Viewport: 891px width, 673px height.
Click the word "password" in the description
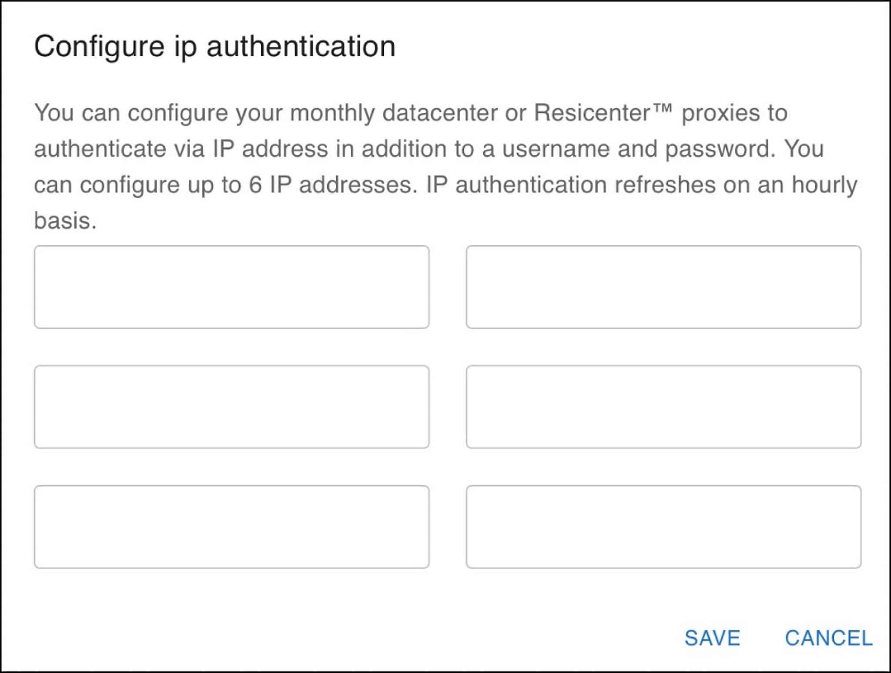pos(720,149)
